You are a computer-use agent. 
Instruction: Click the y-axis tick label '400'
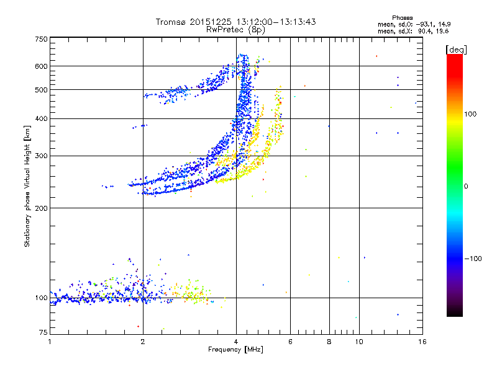click(x=41, y=119)
